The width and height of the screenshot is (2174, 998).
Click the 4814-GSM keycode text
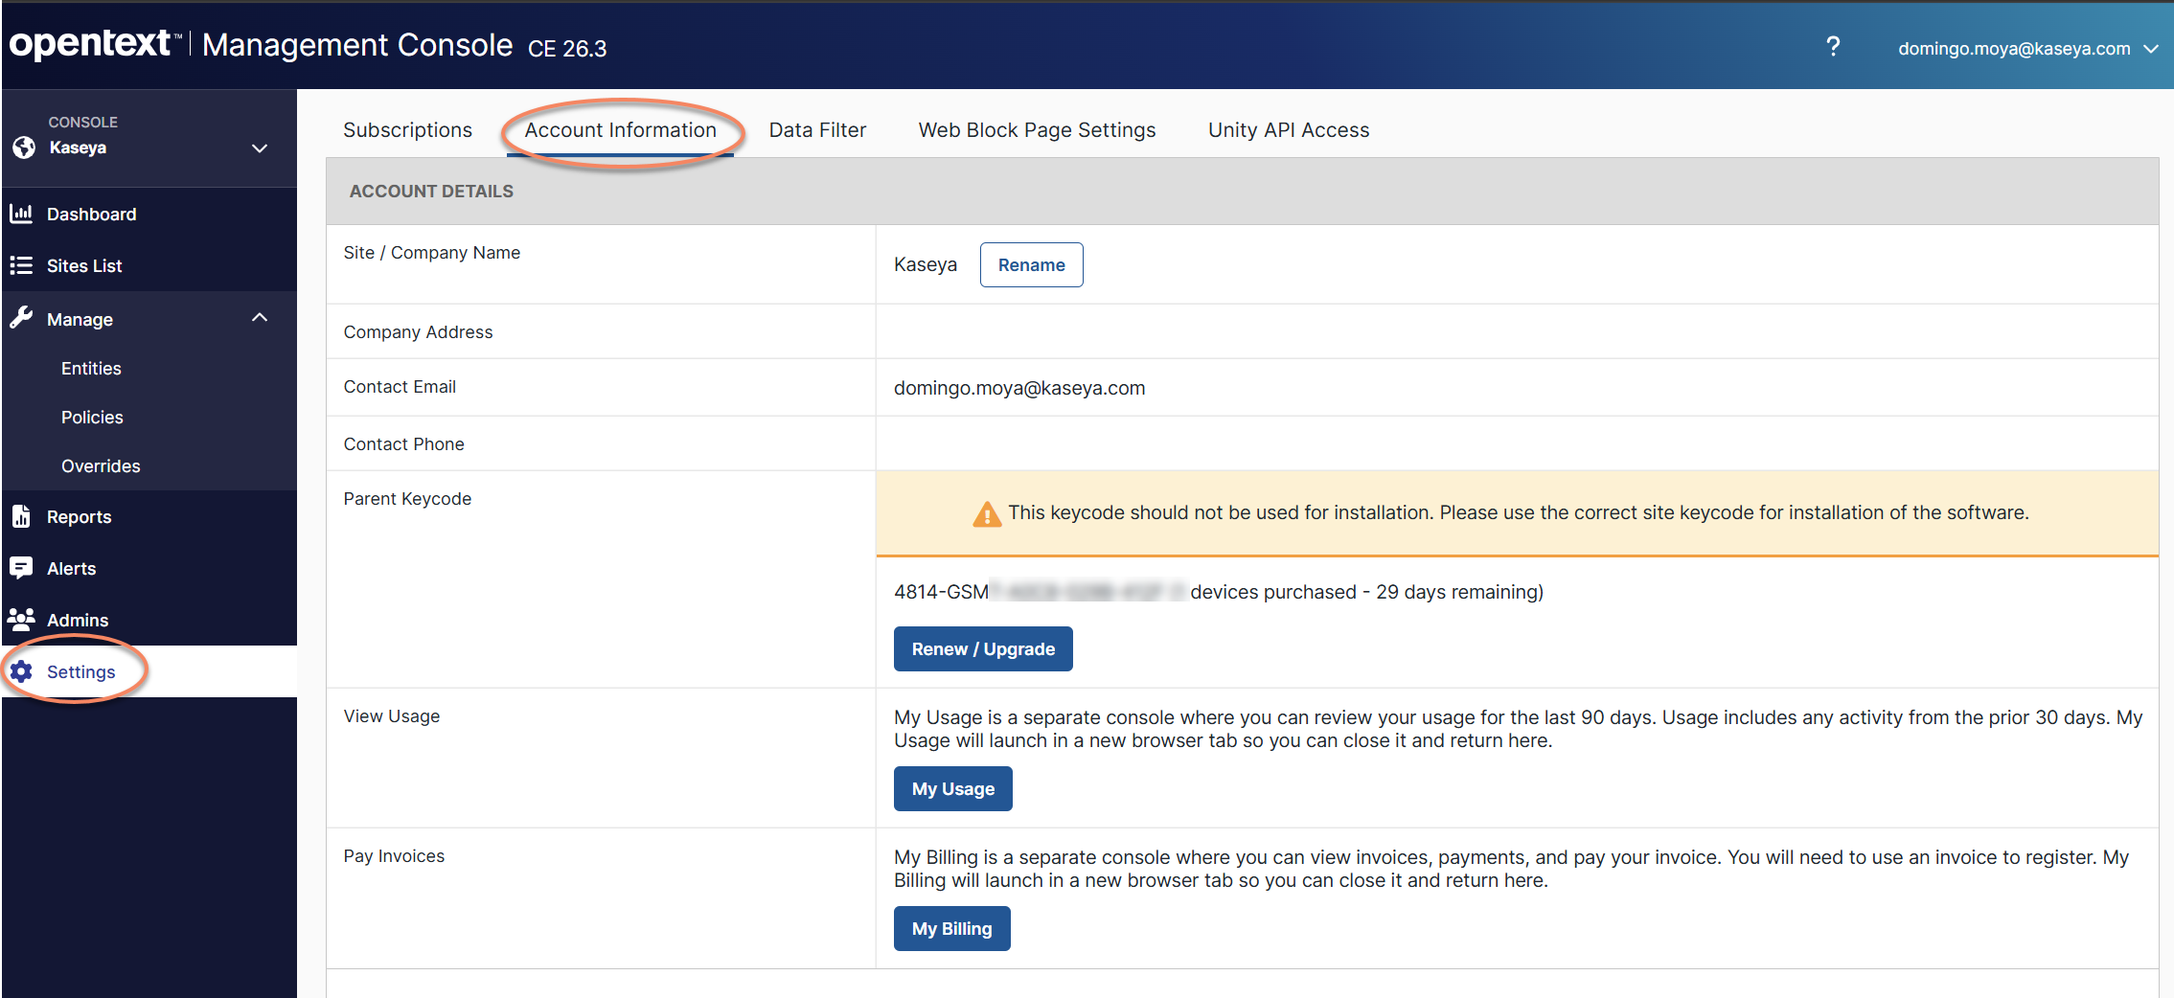941,592
